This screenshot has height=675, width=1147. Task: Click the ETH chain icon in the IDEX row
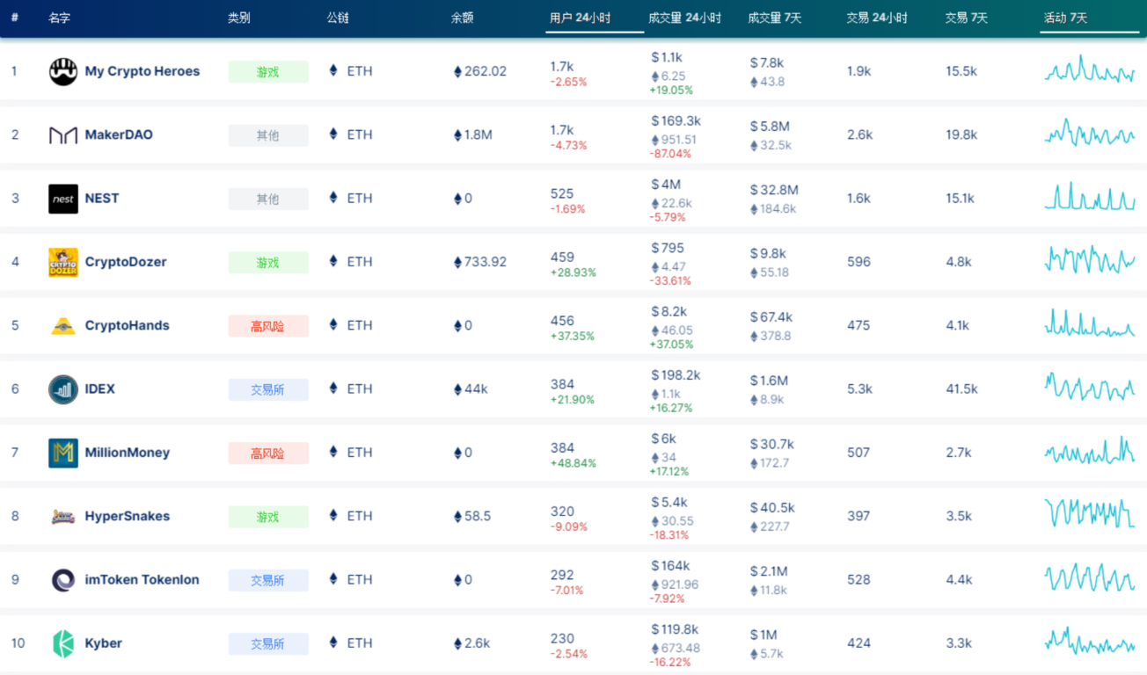(x=333, y=388)
